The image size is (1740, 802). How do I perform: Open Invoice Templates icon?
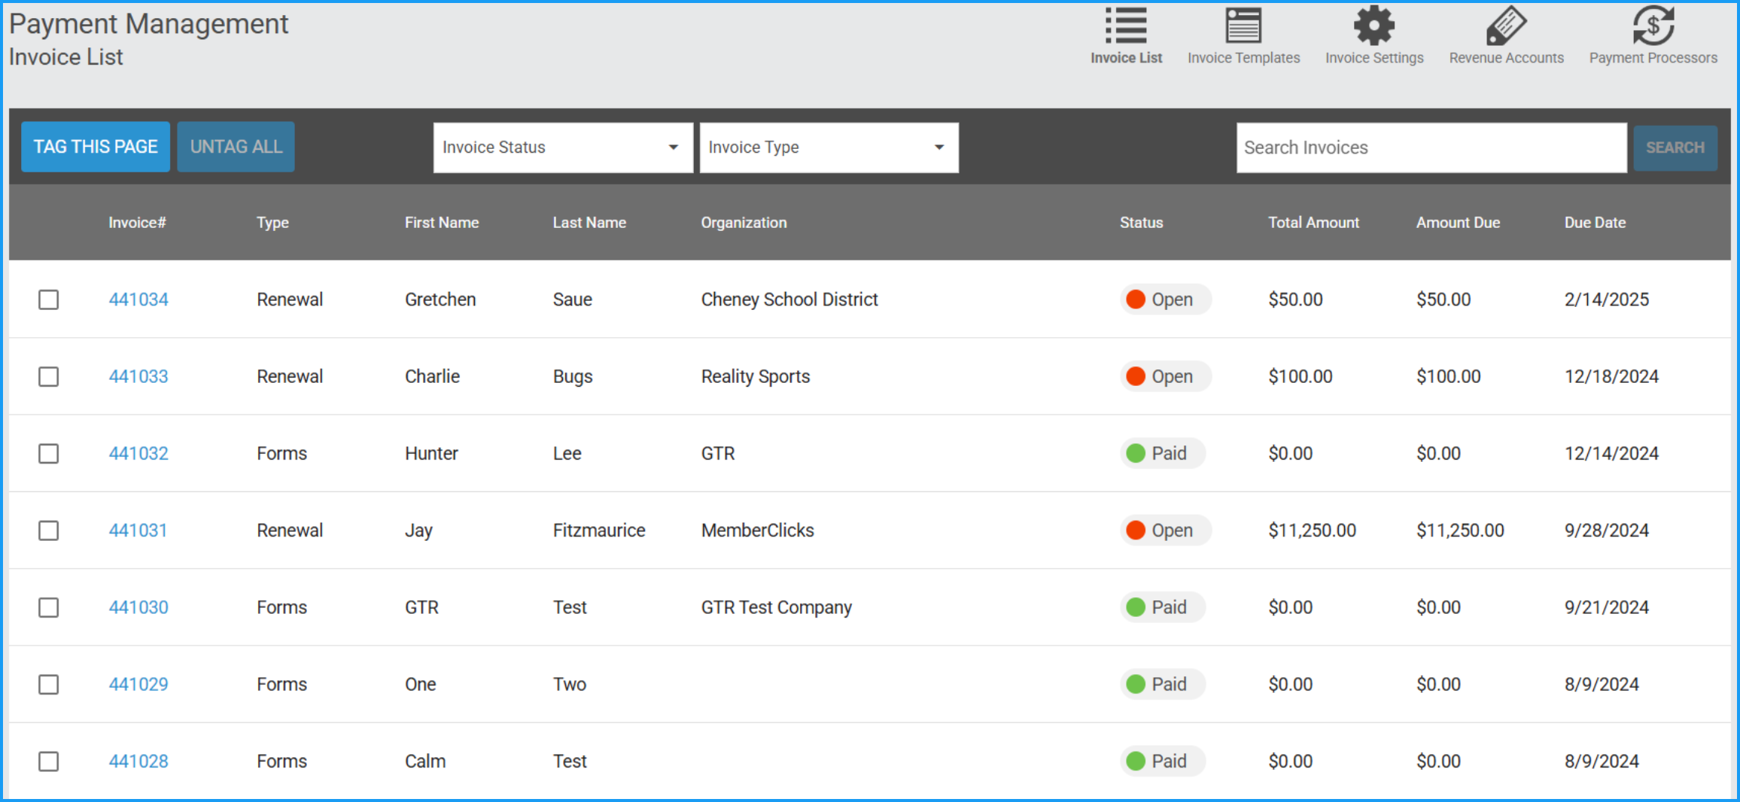pyautogui.click(x=1243, y=27)
